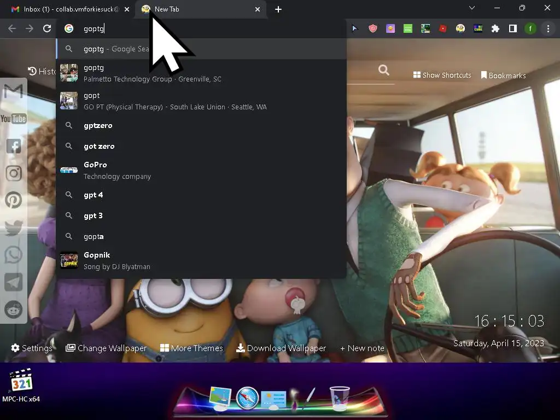The width and height of the screenshot is (560, 420).
Task: Open the photo viewer dock icon
Action: 220,398
